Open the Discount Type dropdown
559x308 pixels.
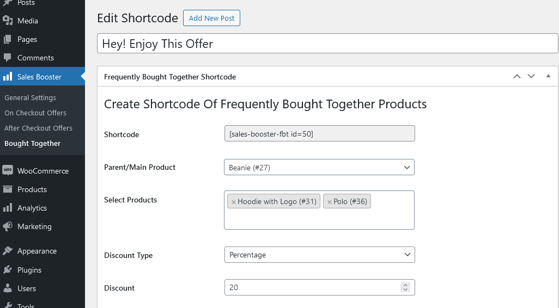tap(320, 255)
